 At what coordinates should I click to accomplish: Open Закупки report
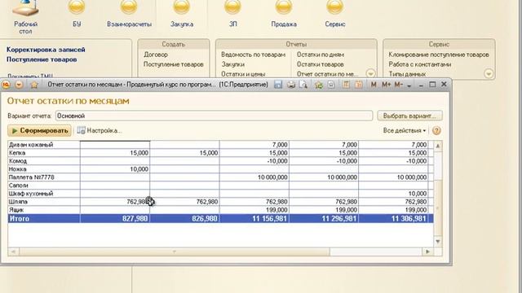coord(233,64)
